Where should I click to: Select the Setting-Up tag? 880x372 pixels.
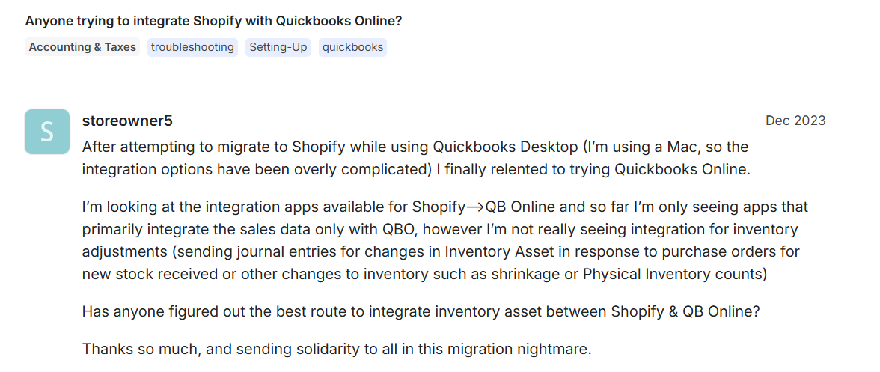click(278, 47)
